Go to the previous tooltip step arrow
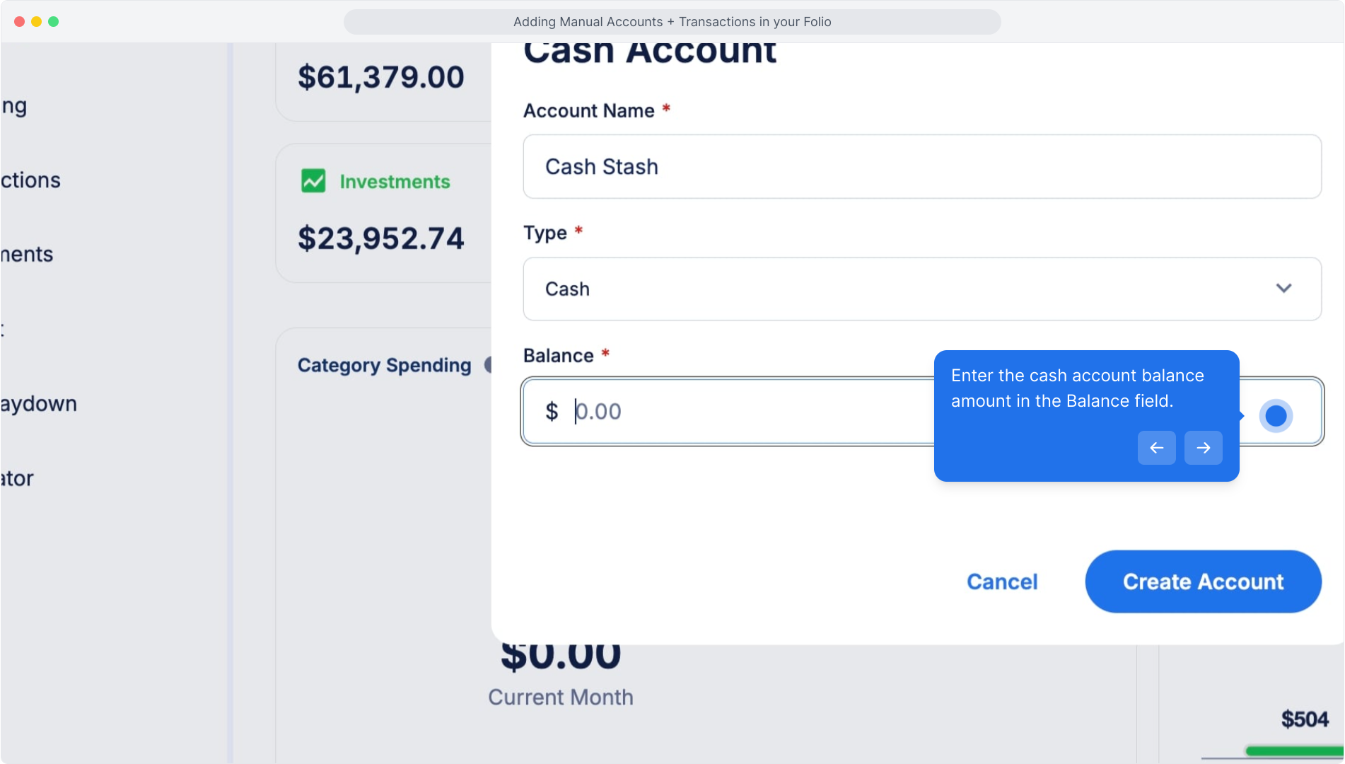Image resolution: width=1345 pixels, height=764 pixels. pyautogui.click(x=1156, y=448)
